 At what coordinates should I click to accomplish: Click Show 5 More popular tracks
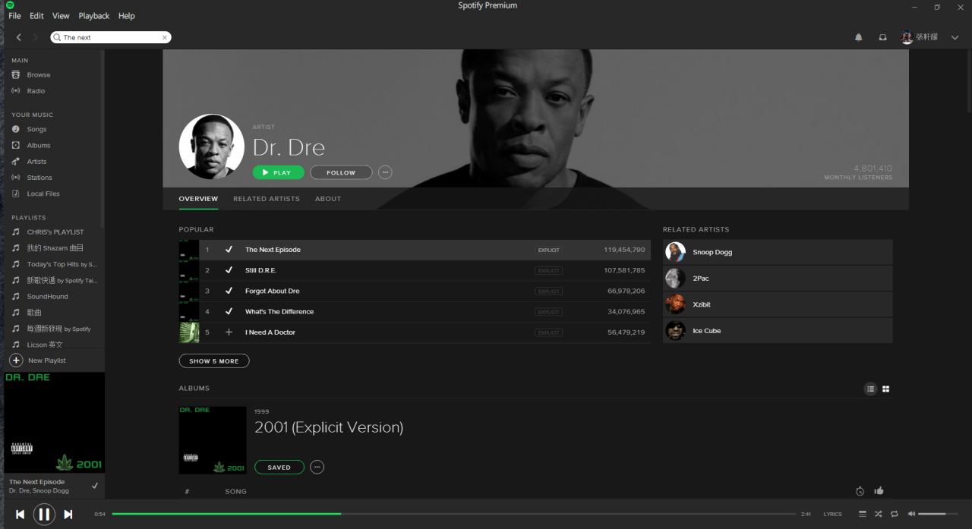[x=214, y=361]
